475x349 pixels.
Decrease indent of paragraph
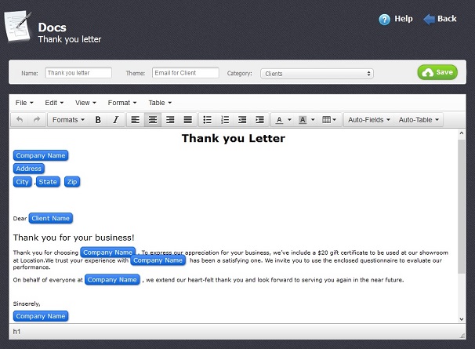(241, 120)
